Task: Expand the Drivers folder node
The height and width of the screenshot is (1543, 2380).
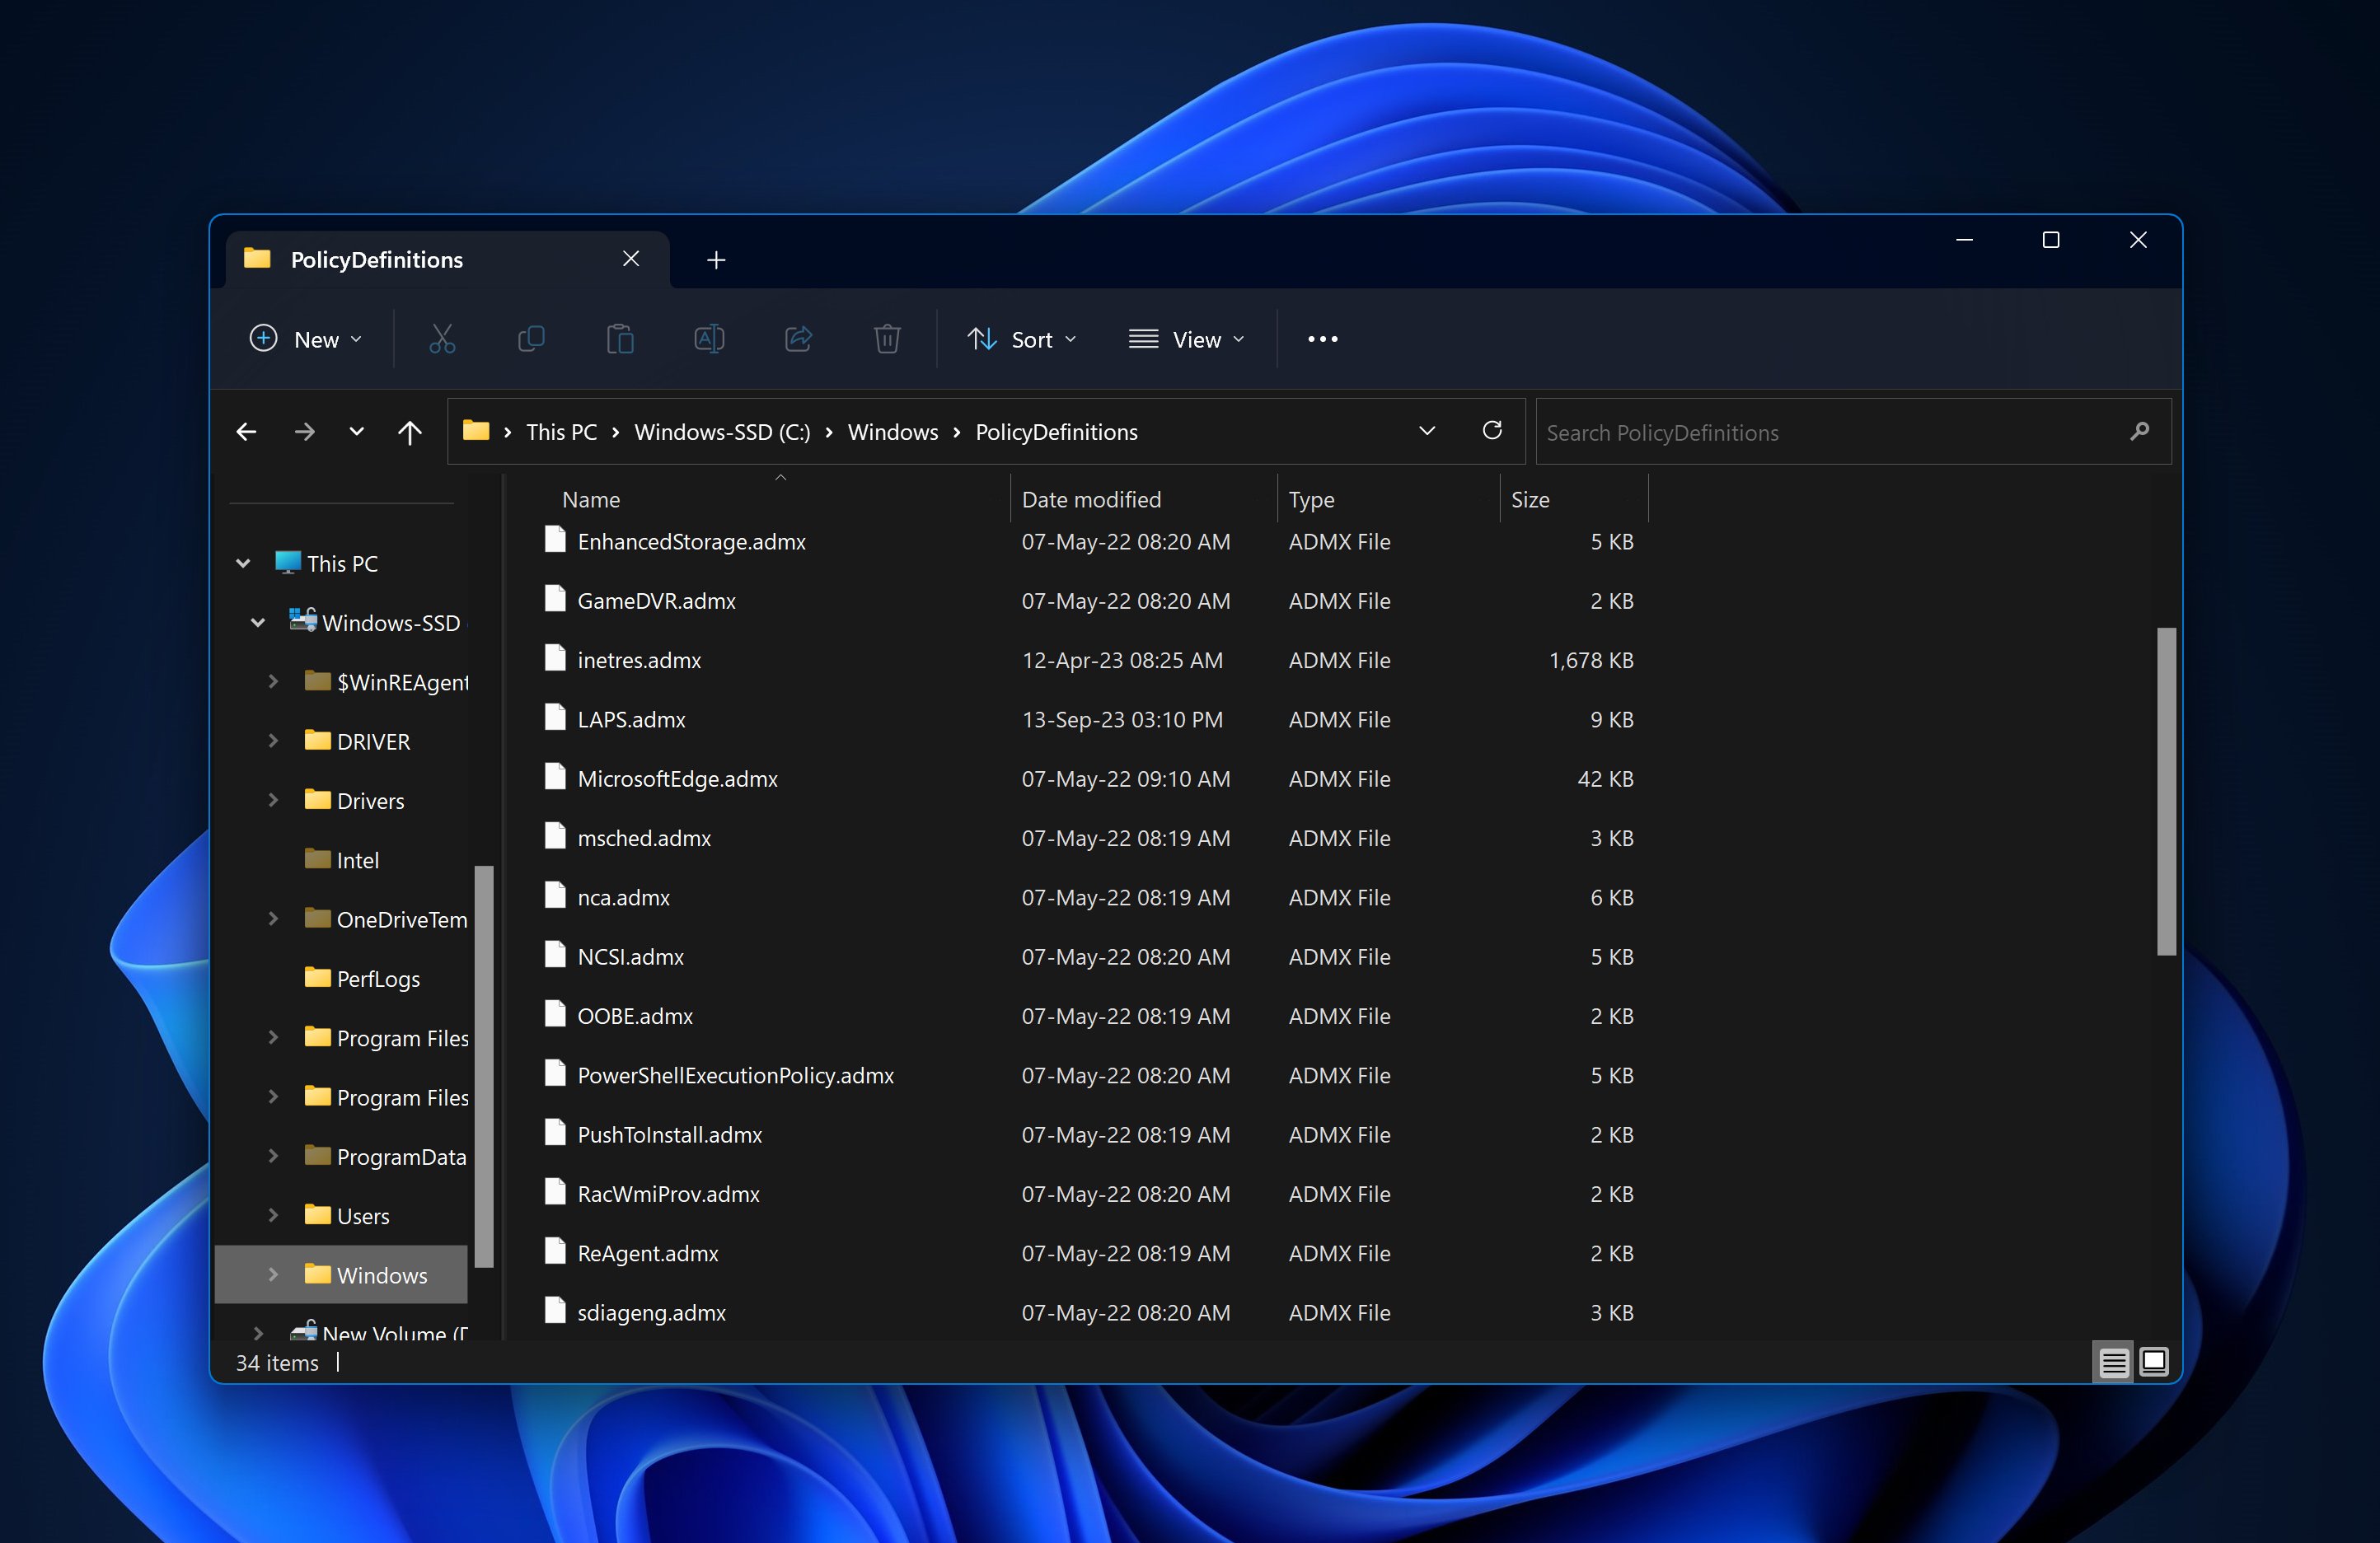Action: point(273,801)
